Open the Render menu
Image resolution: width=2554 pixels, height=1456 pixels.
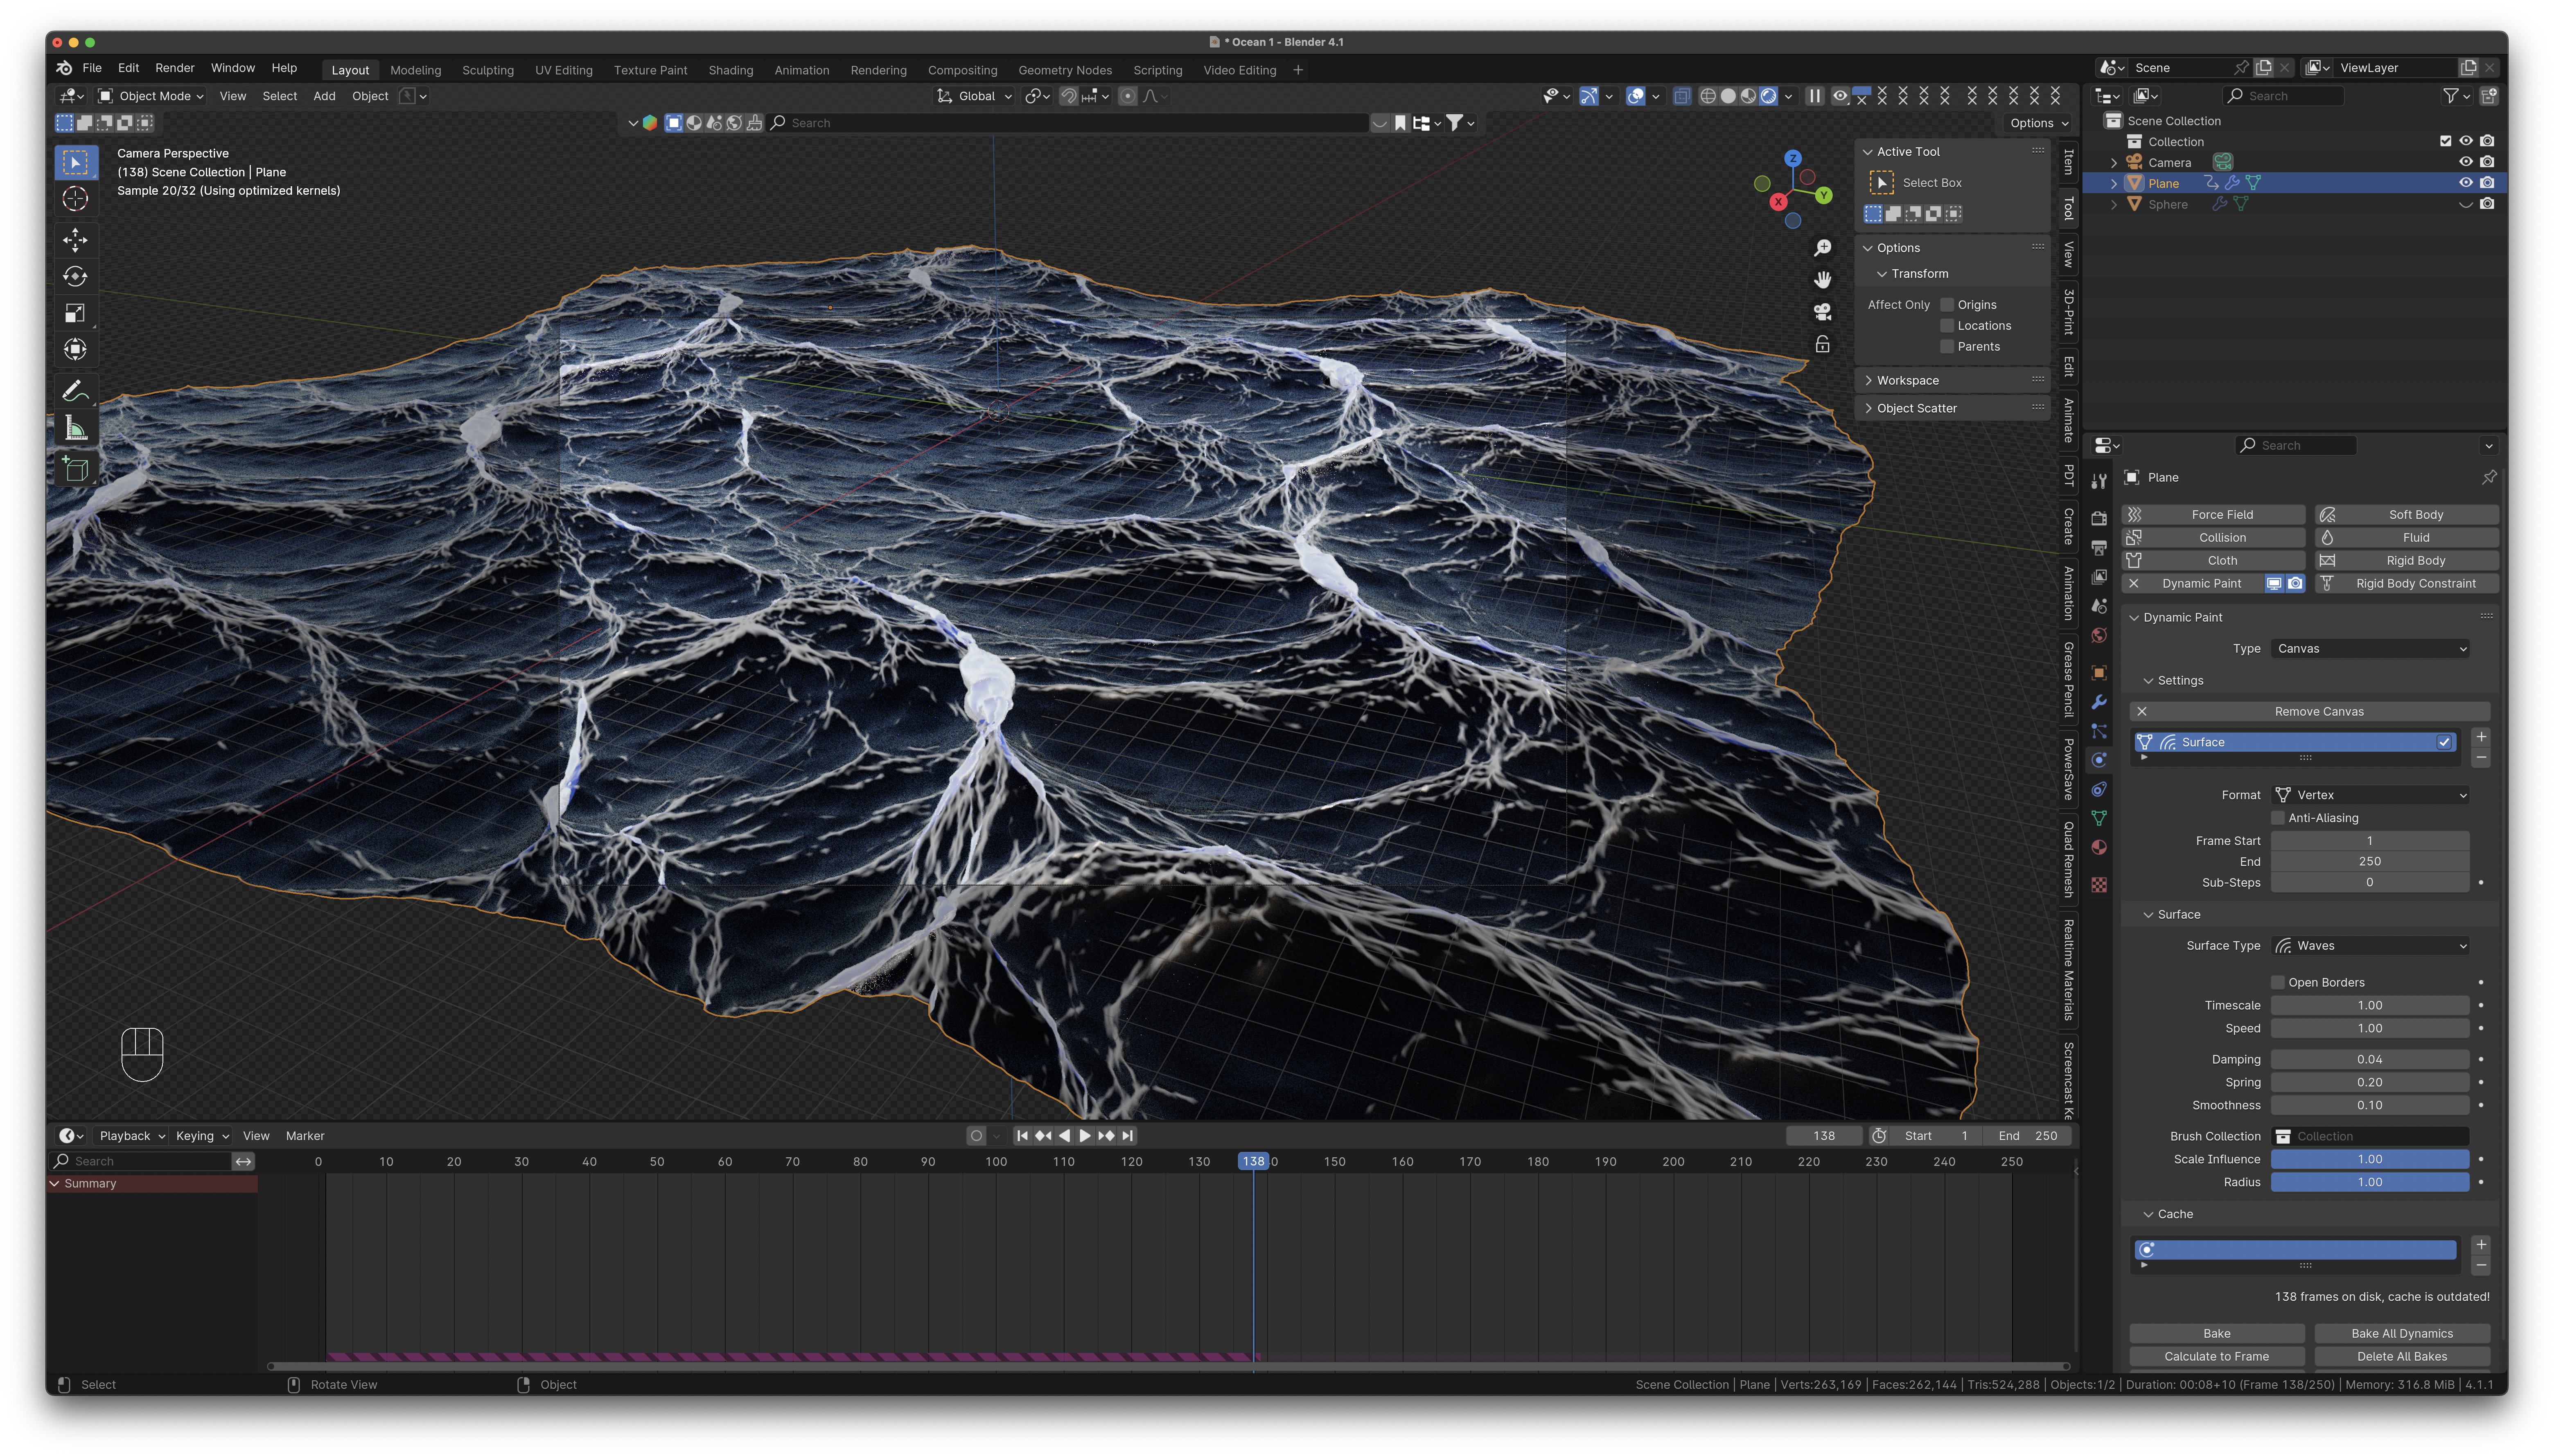[175, 68]
